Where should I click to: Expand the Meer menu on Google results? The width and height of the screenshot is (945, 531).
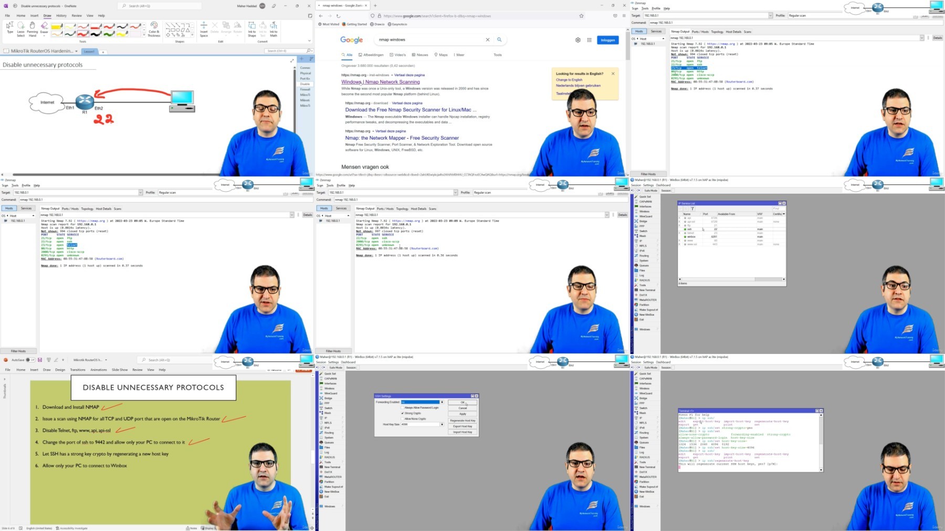pos(458,55)
